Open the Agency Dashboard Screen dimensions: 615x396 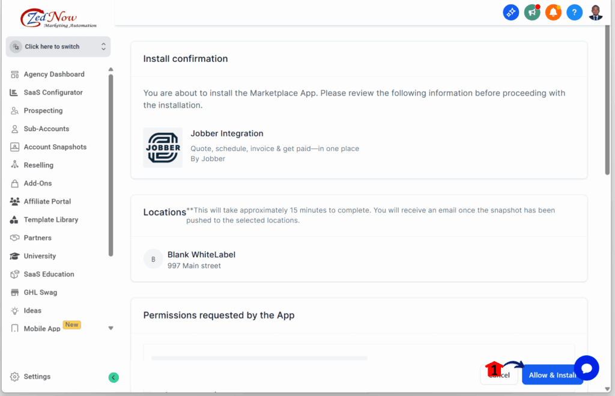[52, 74]
